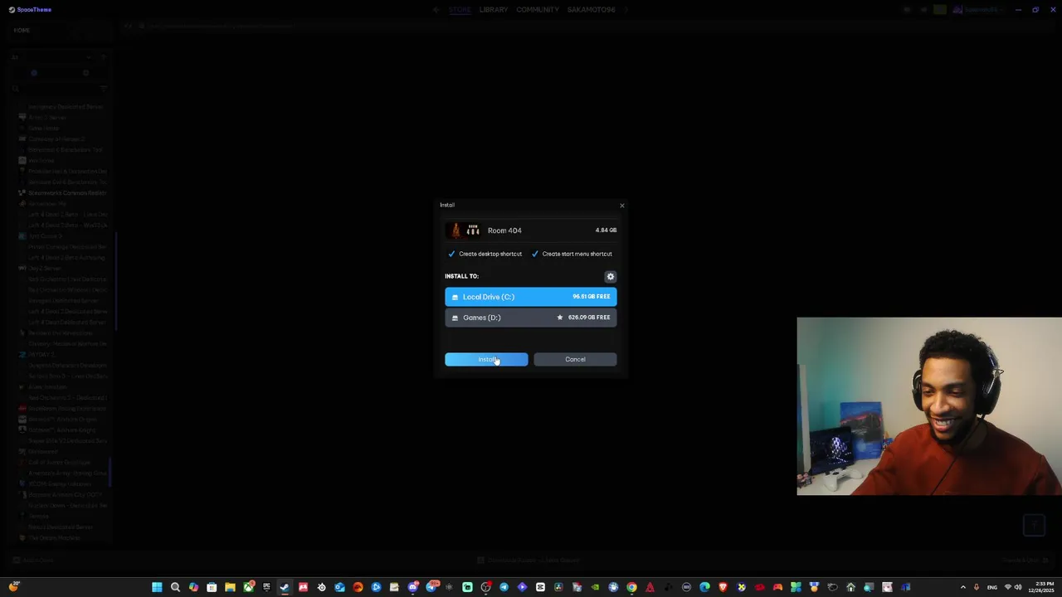
Task: Open Discord from the taskbar
Action: pyautogui.click(x=413, y=587)
